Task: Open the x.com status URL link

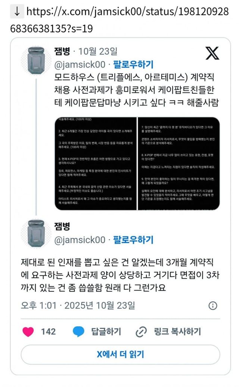Action: (x=119, y=20)
